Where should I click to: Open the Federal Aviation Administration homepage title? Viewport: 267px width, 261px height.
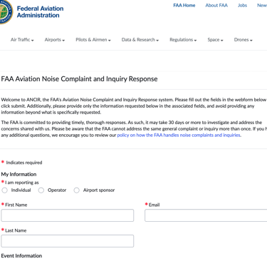[40, 12]
